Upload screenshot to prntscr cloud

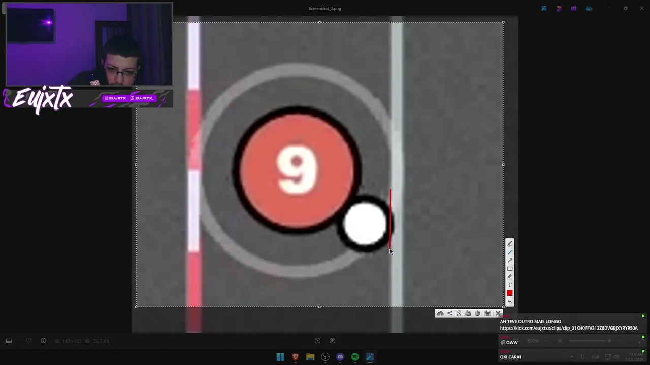(x=440, y=313)
